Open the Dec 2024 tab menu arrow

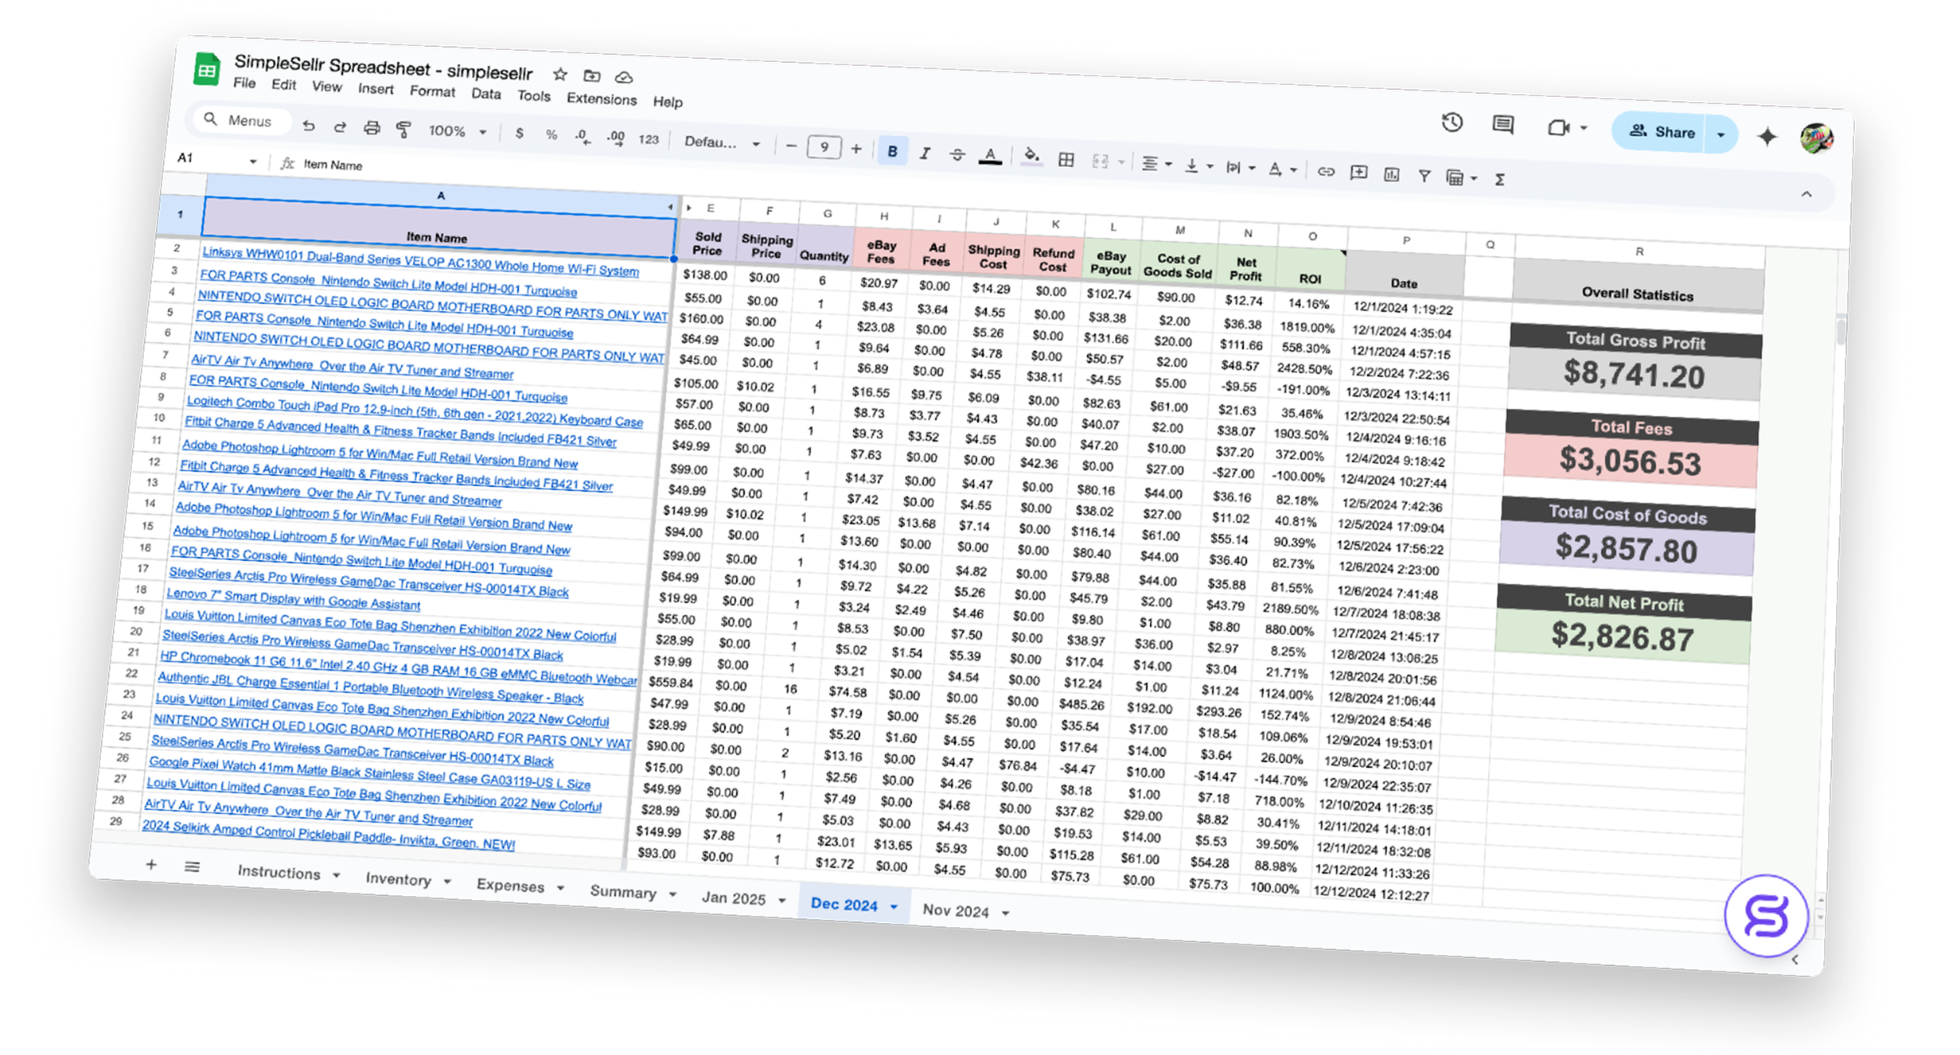pos(894,906)
